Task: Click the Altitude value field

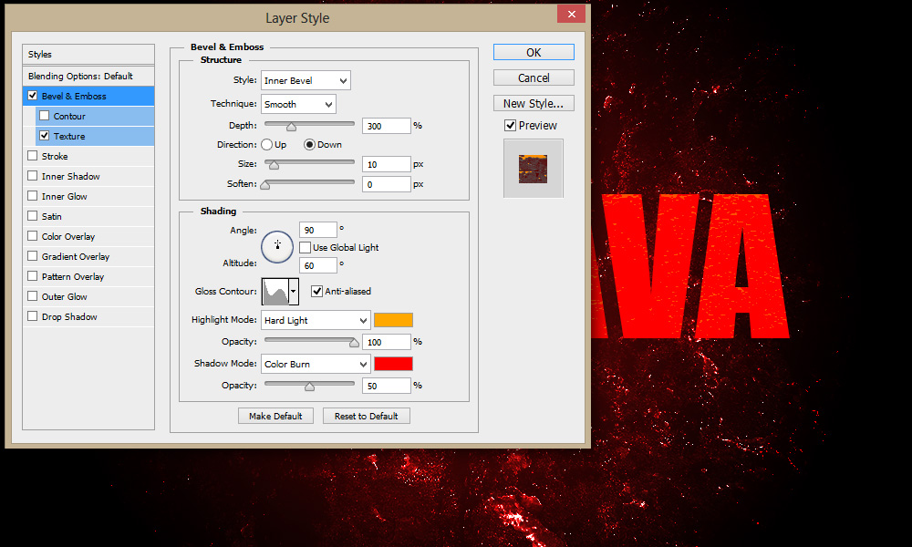Action: click(x=318, y=265)
